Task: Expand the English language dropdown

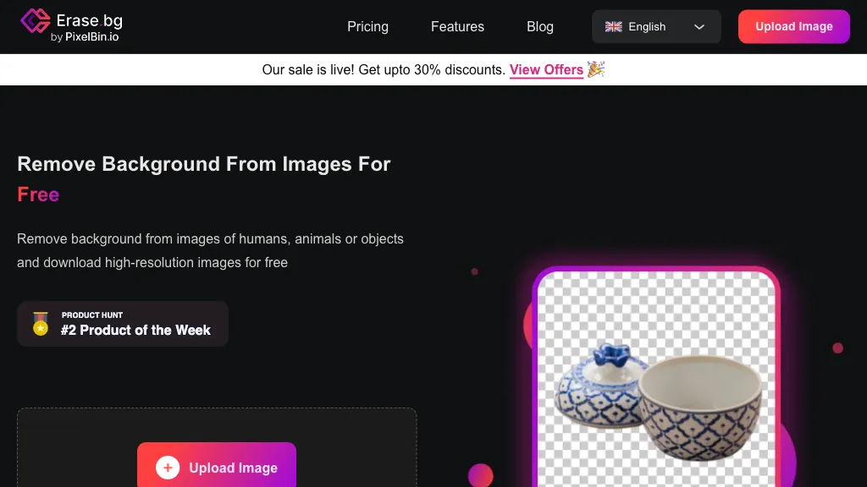Action: 656,26
